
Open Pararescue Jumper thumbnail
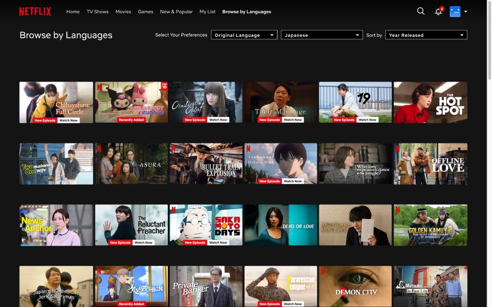281,286
